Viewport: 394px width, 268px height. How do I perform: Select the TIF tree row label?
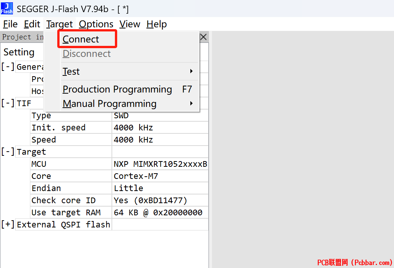(x=24, y=103)
